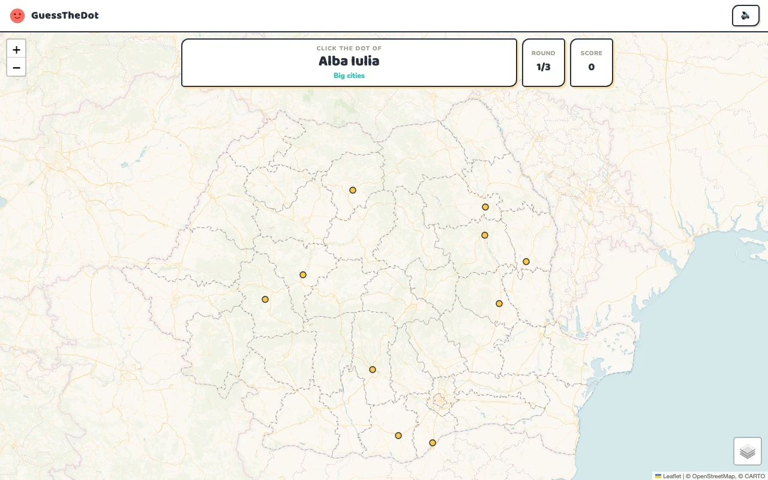Click the easternmost yellow city dot
The height and width of the screenshot is (480, 768).
[x=526, y=262]
